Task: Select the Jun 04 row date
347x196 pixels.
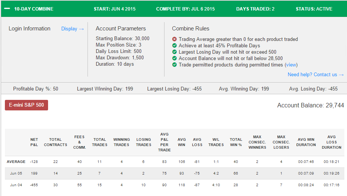Action: coord(16,185)
